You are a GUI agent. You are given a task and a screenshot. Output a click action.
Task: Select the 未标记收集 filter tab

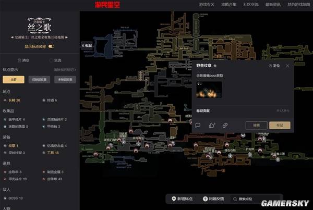(64, 80)
